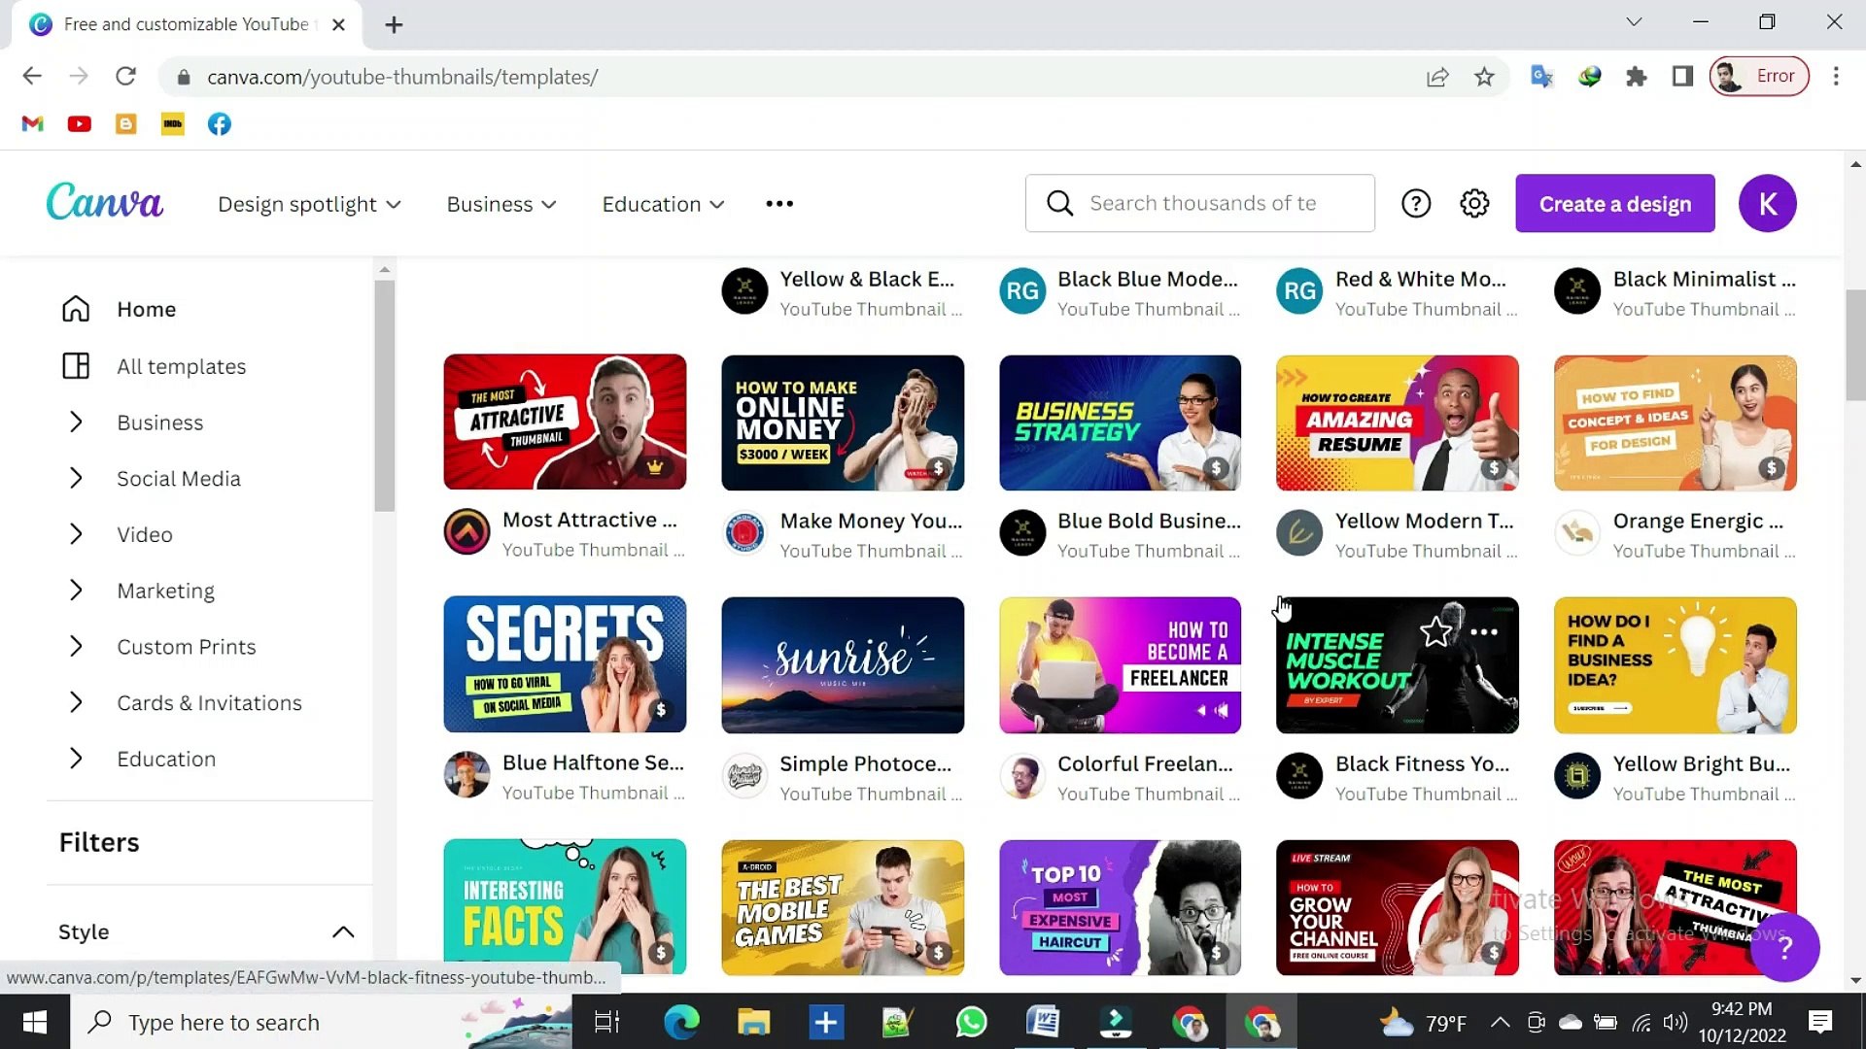The height and width of the screenshot is (1049, 1866).
Task: Collapse the Style filter section
Action: tap(343, 931)
